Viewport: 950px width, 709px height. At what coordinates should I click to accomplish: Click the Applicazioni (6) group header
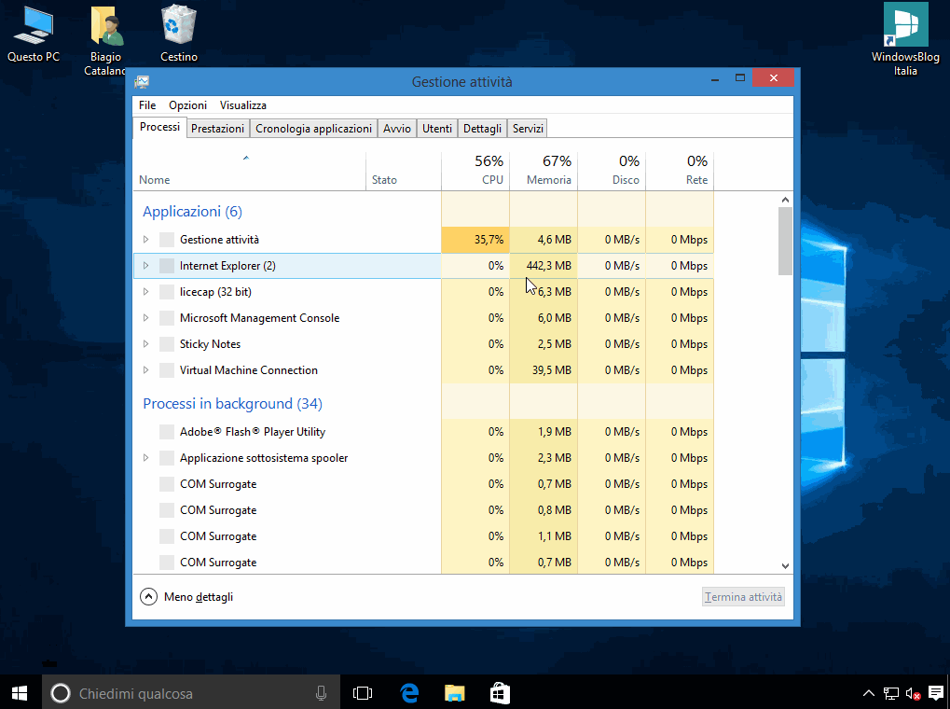pos(193,212)
